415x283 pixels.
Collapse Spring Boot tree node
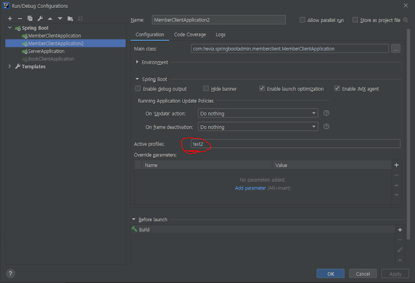10,27
